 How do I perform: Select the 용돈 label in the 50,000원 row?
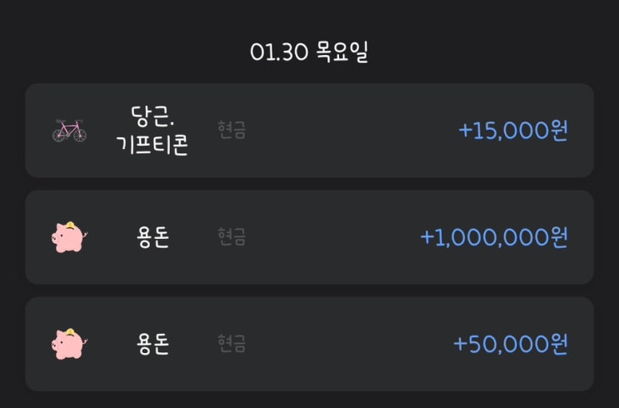pyautogui.click(x=152, y=344)
